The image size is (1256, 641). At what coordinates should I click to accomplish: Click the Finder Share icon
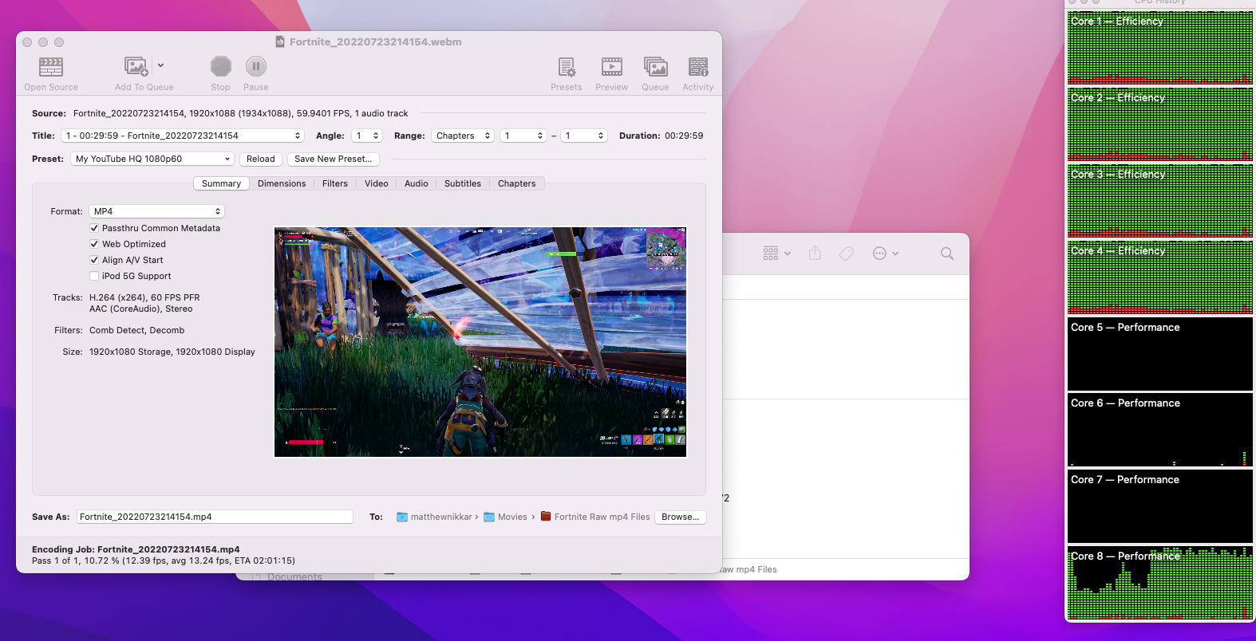[815, 254]
